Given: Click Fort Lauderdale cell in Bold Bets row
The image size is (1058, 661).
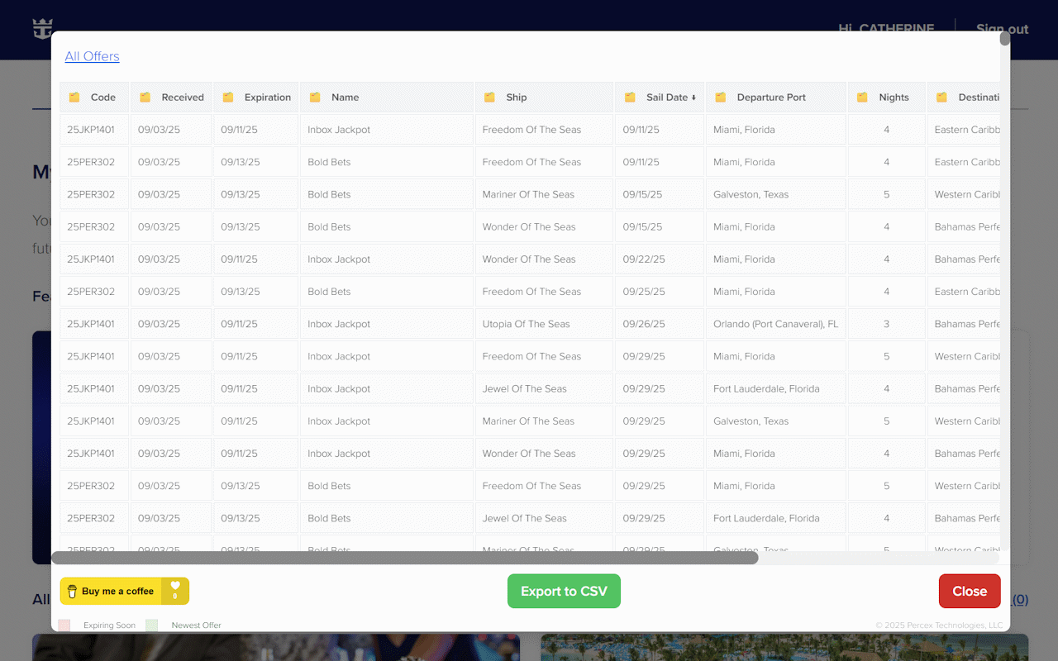Looking at the screenshot, I should click(775, 519).
